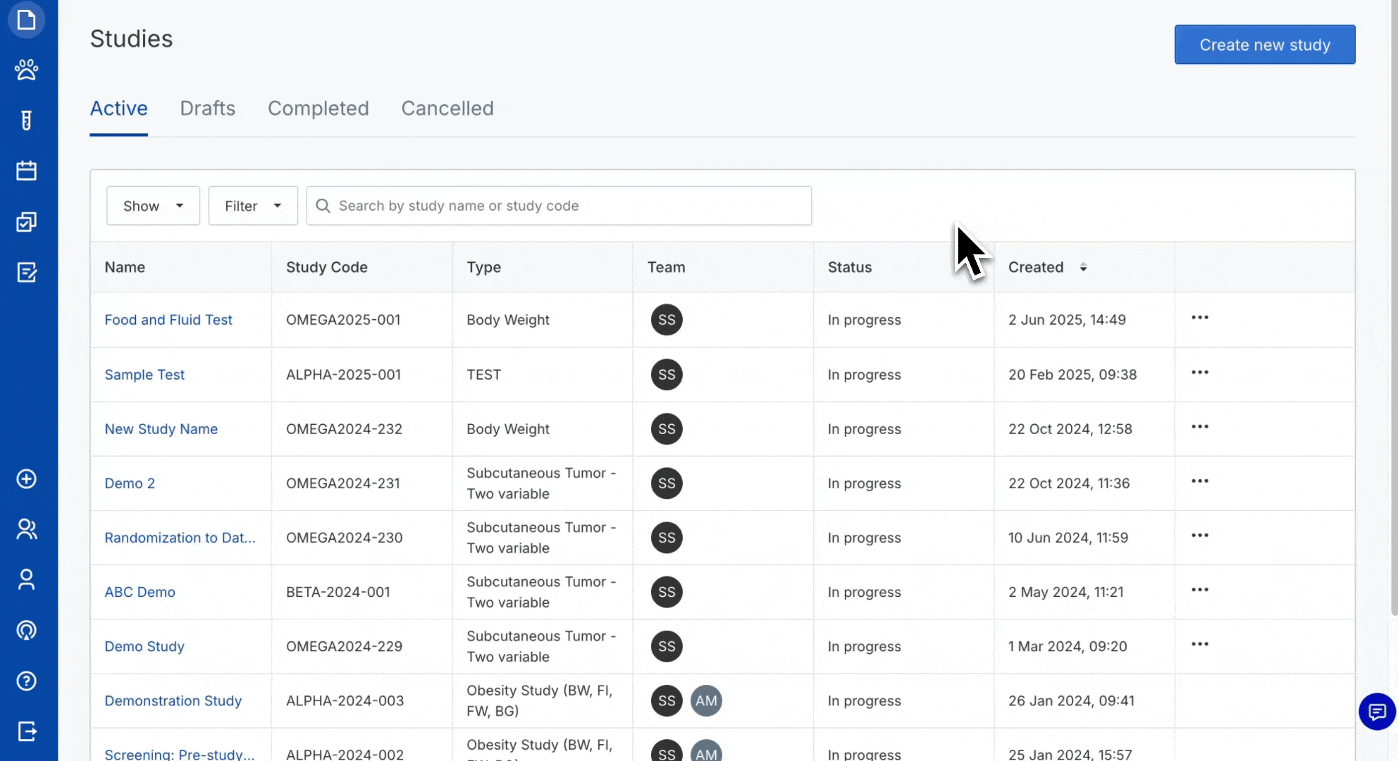The width and height of the screenshot is (1398, 761).
Task: Switch to the Completed tab
Action: (318, 109)
